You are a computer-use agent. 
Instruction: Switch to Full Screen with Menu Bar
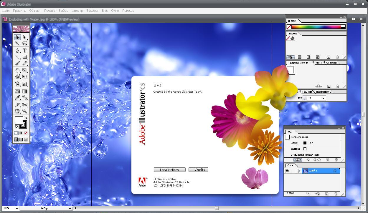coord(21,140)
